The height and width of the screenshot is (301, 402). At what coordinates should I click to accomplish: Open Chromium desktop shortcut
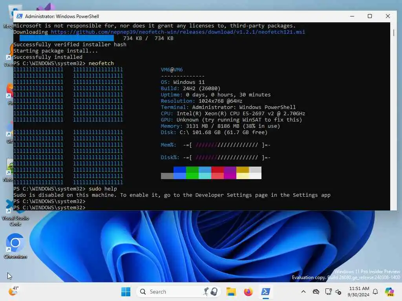[x=15, y=246]
